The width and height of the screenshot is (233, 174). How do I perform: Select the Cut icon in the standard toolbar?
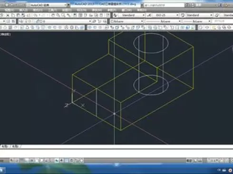(8, 15)
